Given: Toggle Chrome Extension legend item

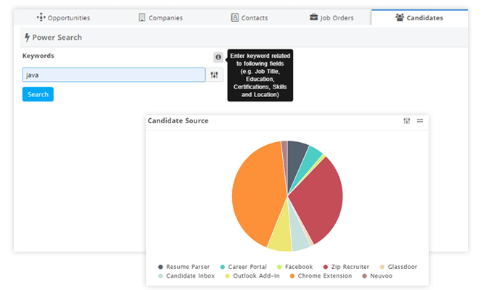Looking at the screenshot, I should [x=321, y=275].
